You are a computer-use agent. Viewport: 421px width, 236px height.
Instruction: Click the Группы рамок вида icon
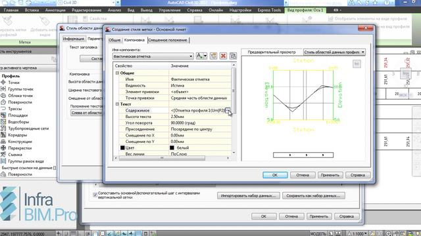[3, 161]
